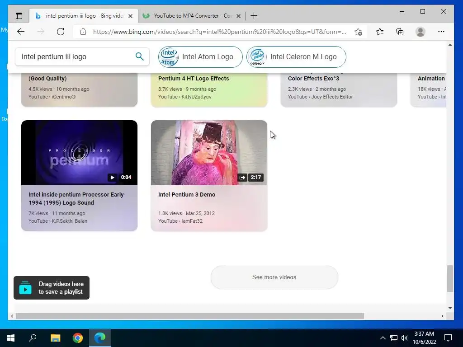Viewport: 463px width, 347px height.
Task: Open the Windows Start menu
Action: point(11,338)
